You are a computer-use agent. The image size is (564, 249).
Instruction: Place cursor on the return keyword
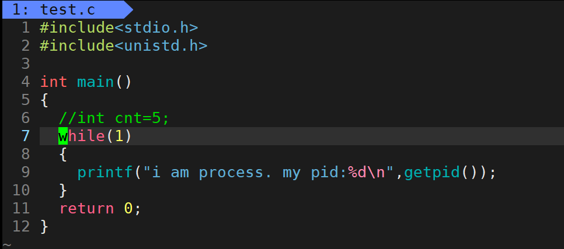pos(86,208)
